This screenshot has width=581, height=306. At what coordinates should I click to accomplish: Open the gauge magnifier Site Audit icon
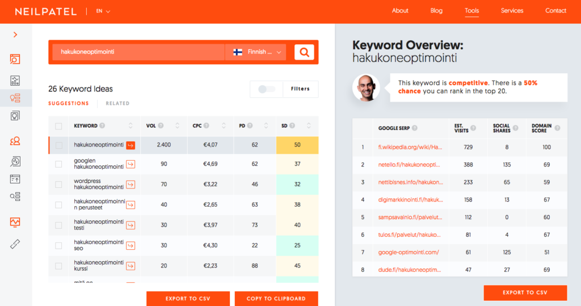(x=15, y=161)
